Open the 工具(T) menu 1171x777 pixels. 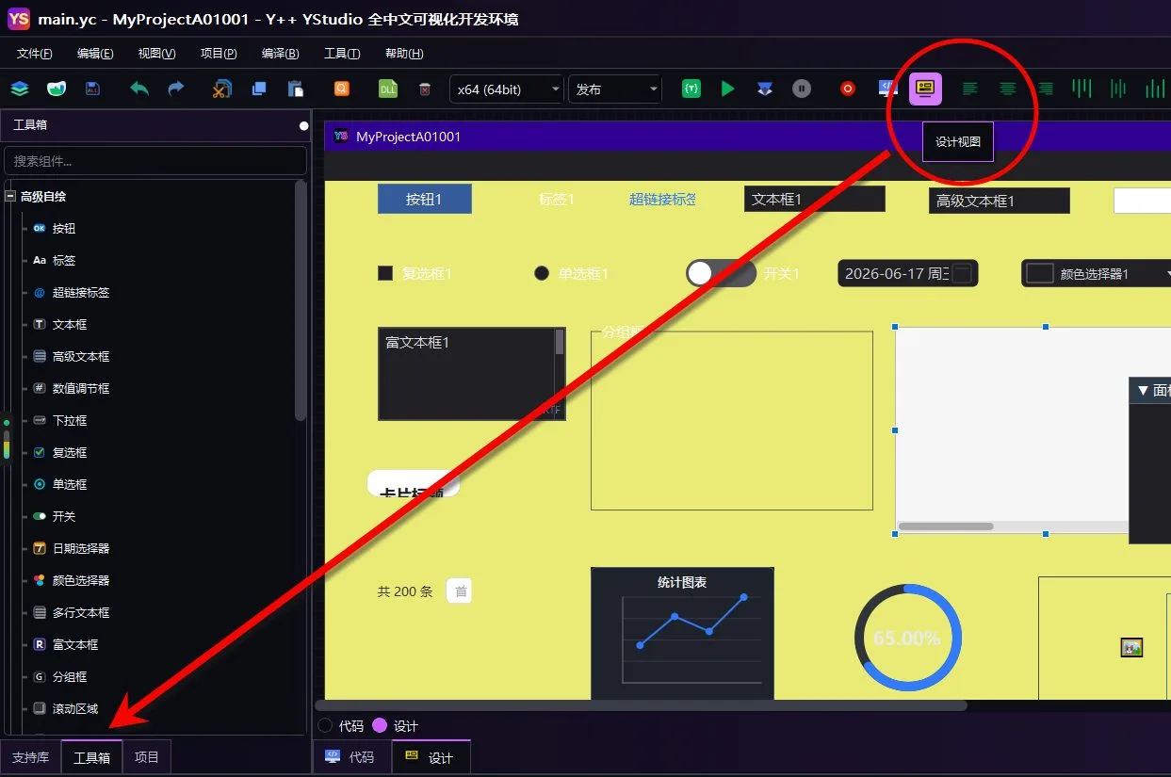[x=342, y=54]
